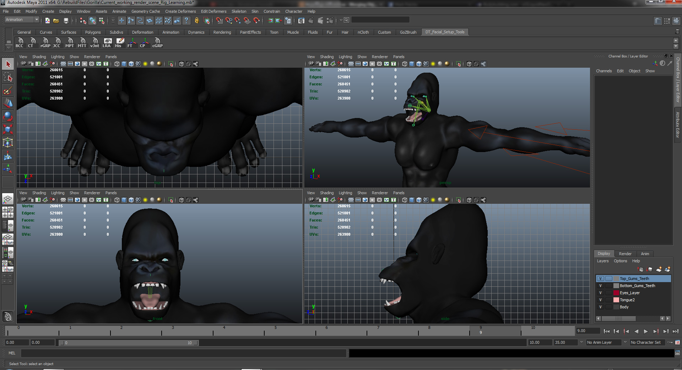Image resolution: width=682 pixels, height=370 pixels.
Task: Select the Lasso tool
Action: coord(8,77)
